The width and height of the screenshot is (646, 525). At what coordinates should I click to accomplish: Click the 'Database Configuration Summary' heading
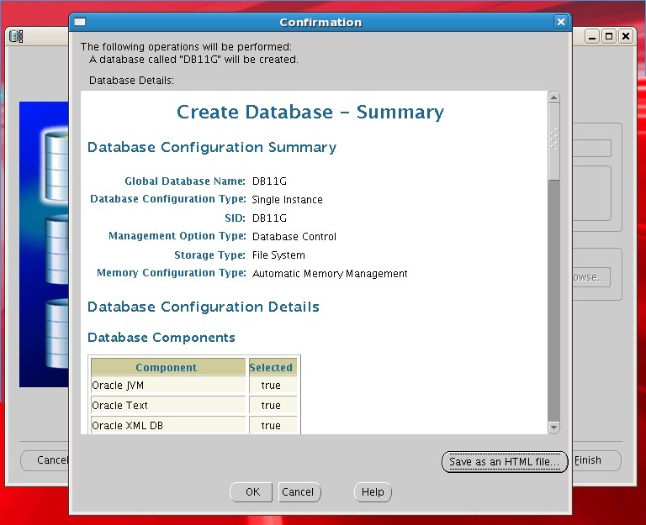212,147
